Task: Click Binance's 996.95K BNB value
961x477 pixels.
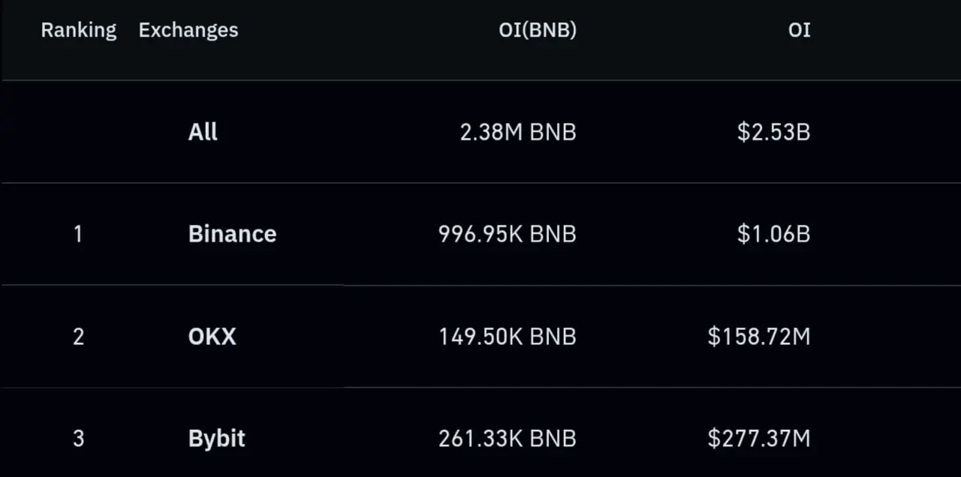Action: click(x=508, y=234)
